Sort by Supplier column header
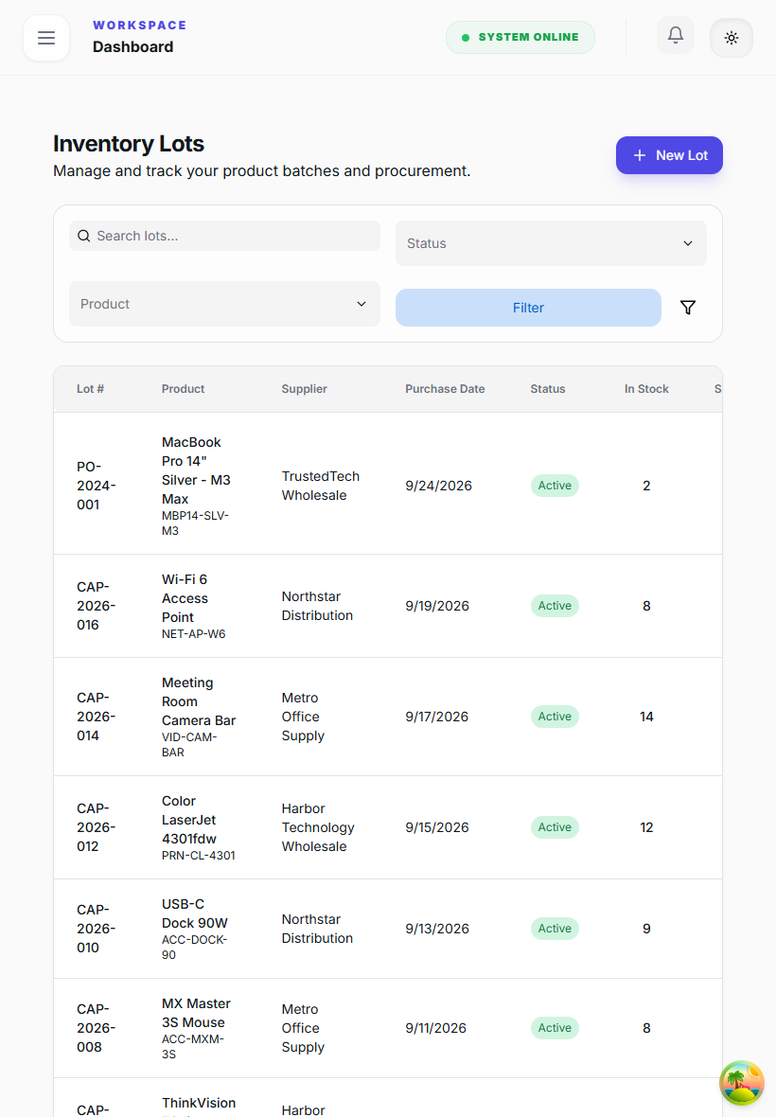Screen dimensions: 776x1117 click(304, 389)
